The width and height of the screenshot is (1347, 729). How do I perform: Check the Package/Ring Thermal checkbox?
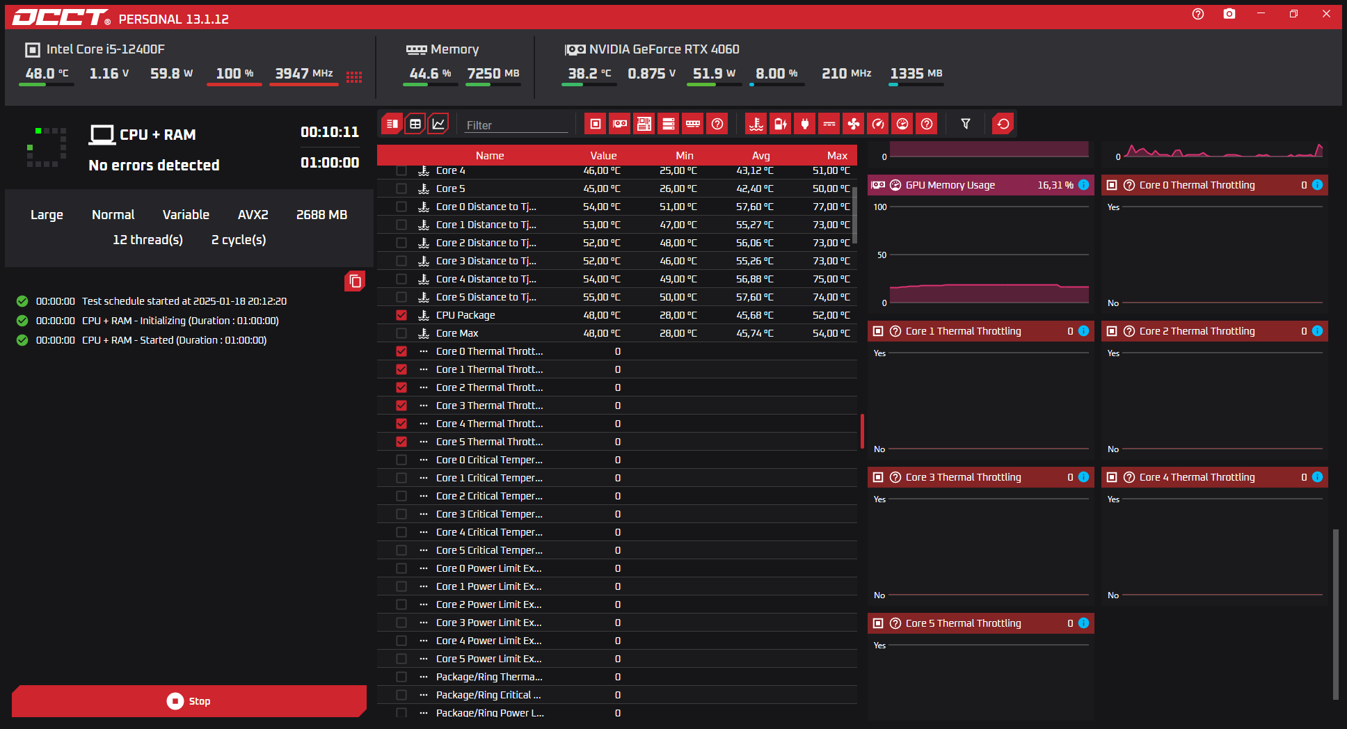click(401, 677)
